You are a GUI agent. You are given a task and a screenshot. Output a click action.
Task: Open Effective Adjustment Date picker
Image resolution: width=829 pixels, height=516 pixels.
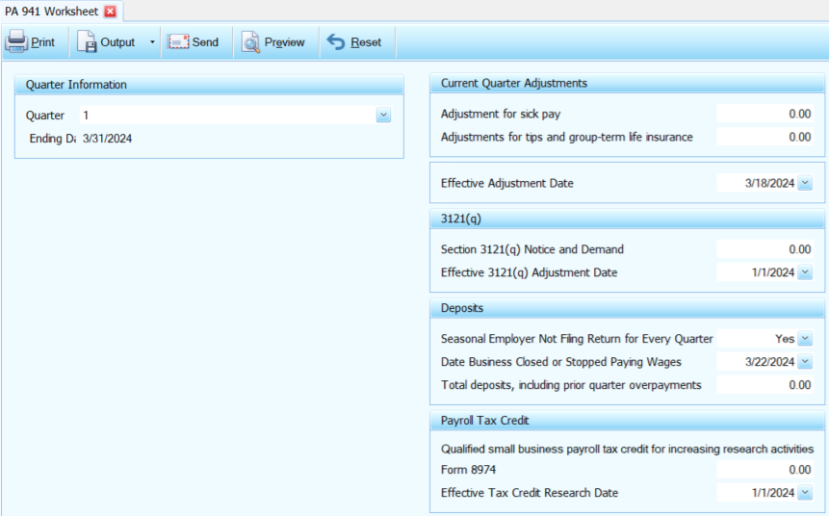point(805,183)
